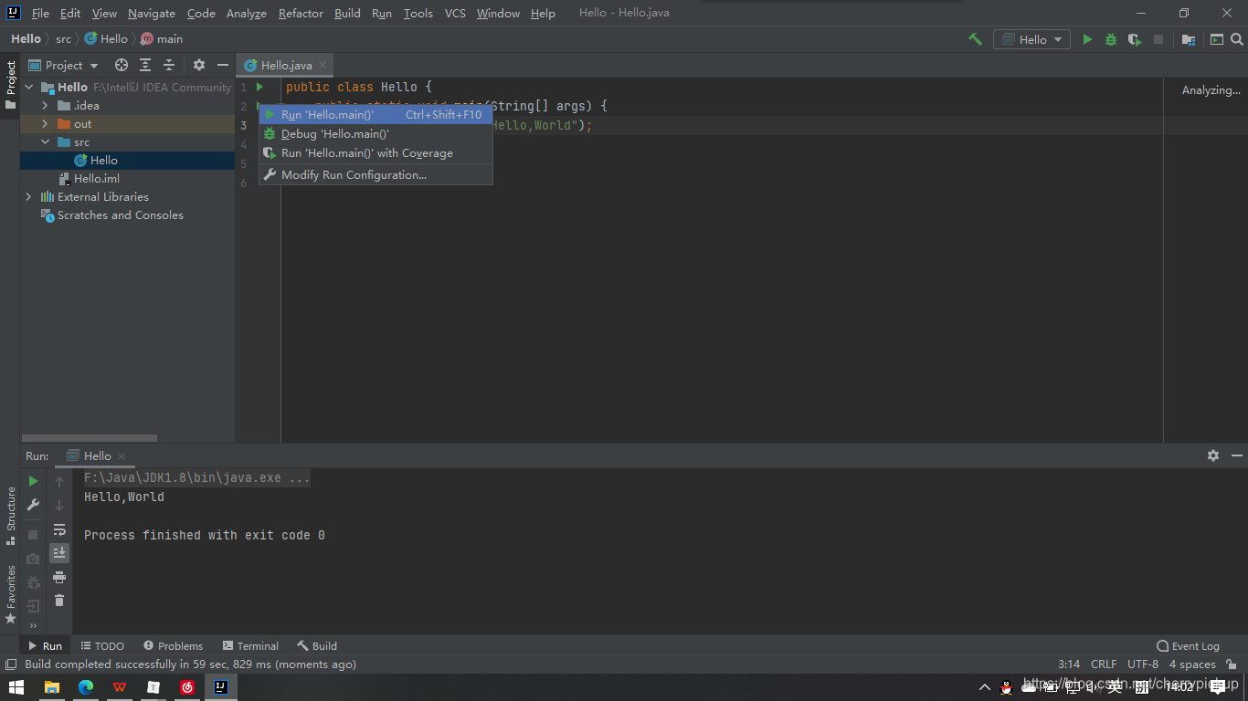Screen dimensions: 1248x701
Task: Click the Build tool window button
Action: 317,645
